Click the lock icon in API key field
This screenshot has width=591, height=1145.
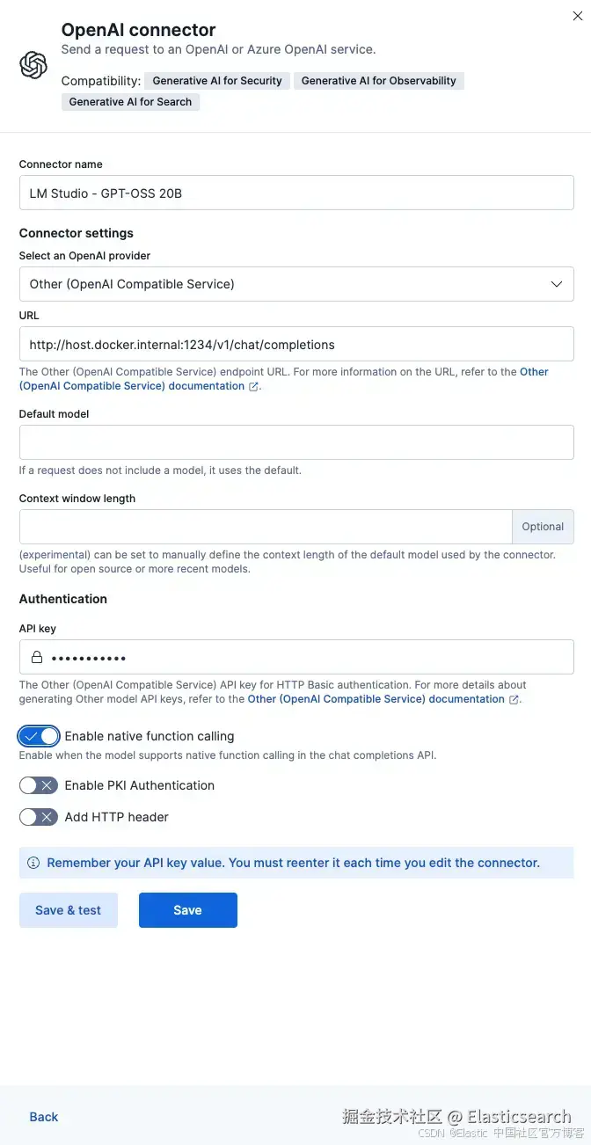[x=37, y=657]
